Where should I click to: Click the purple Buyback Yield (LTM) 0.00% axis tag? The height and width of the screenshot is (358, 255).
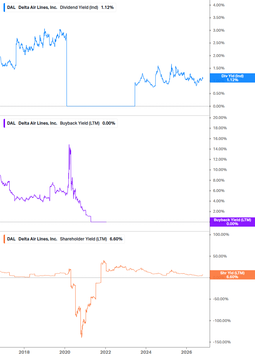232,222
